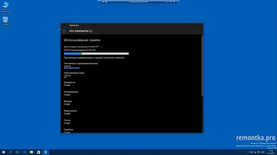The image size is (277, 155).
Task: Open the Документы storage category
Action: click(x=70, y=84)
